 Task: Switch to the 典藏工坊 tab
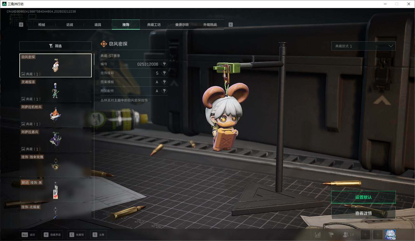[154, 25]
